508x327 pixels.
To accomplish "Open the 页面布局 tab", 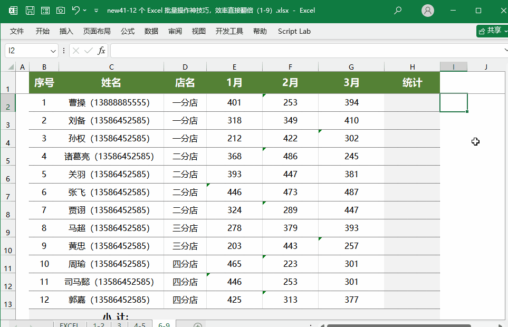I will [x=97, y=31].
